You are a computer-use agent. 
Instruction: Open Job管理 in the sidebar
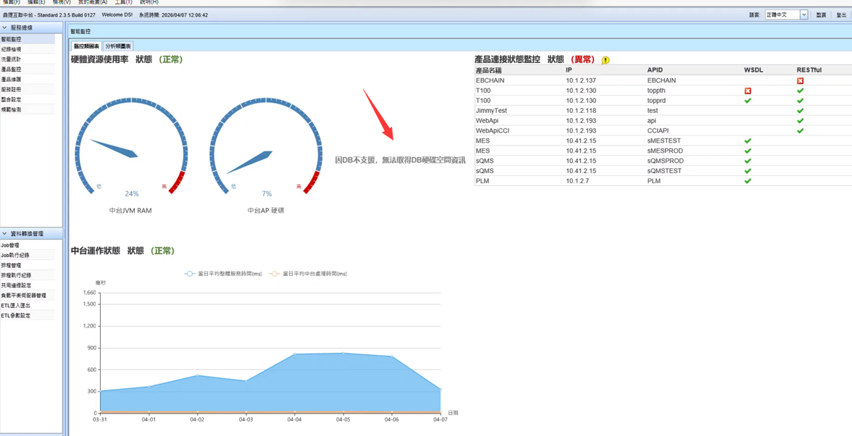(x=11, y=246)
